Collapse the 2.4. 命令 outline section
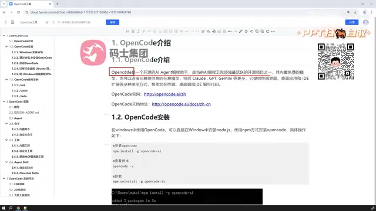The image size is (376, 211). click(x=6, y=124)
